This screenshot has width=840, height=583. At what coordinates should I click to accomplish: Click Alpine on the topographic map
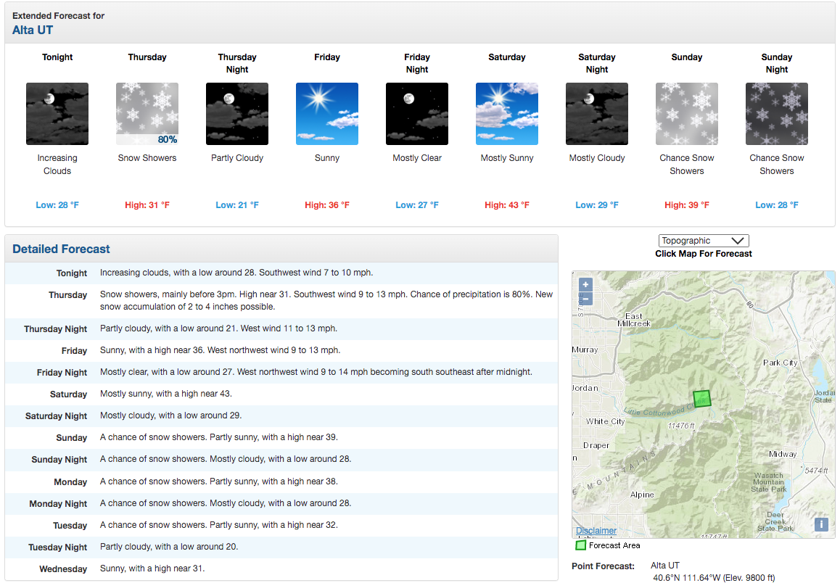coord(642,495)
